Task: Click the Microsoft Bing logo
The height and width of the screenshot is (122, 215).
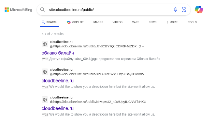Action: pos(18,10)
